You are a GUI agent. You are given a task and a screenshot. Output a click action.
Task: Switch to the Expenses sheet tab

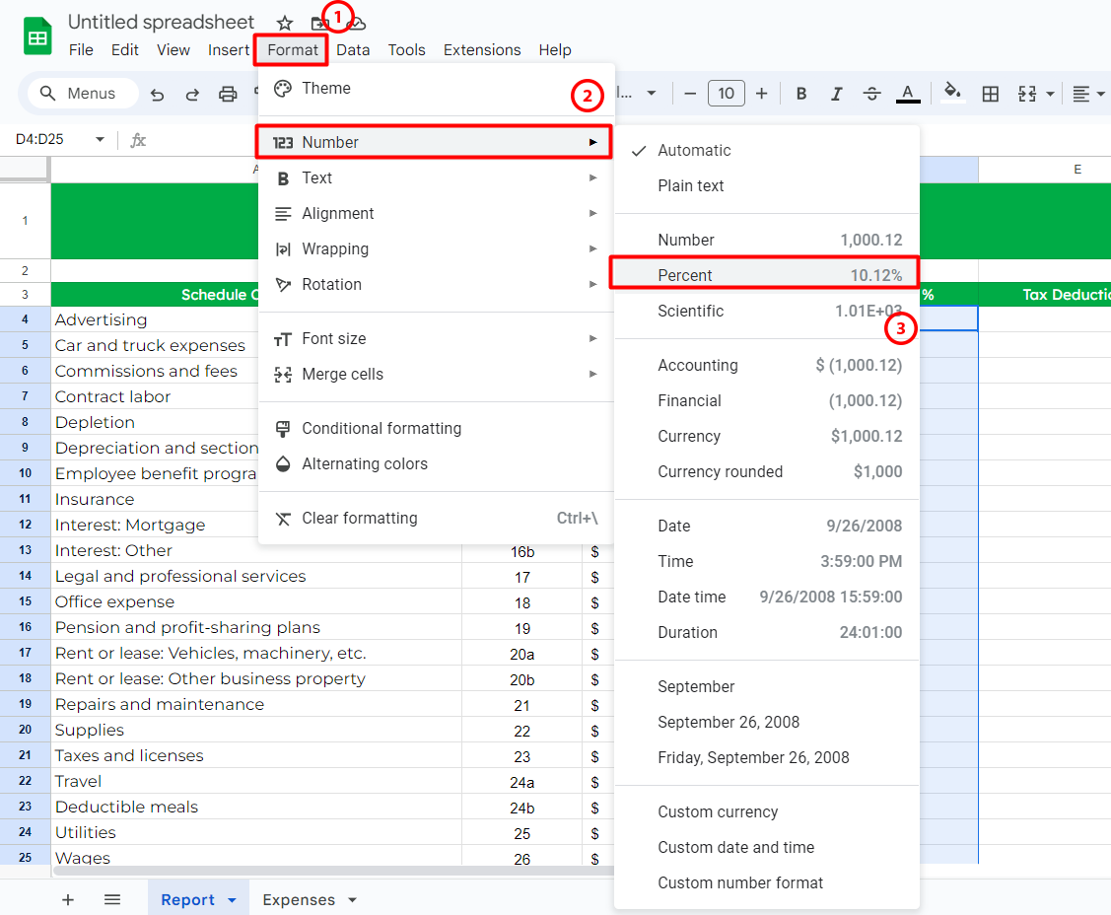point(299,900)
